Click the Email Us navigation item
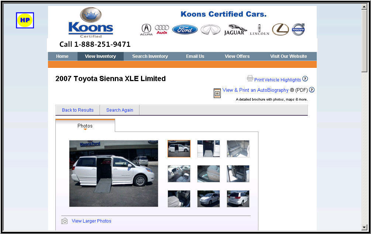The image size is (371, 234). (x=195, y=56)
